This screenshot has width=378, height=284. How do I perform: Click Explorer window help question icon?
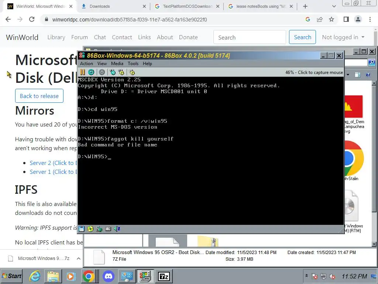(x=368, y=75)
